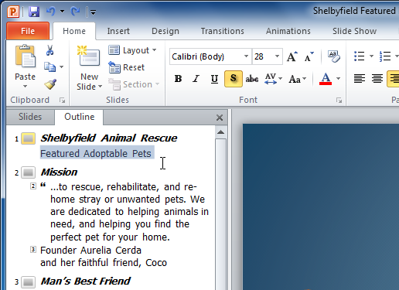Decrease font size with the small A

coord(309,56)
